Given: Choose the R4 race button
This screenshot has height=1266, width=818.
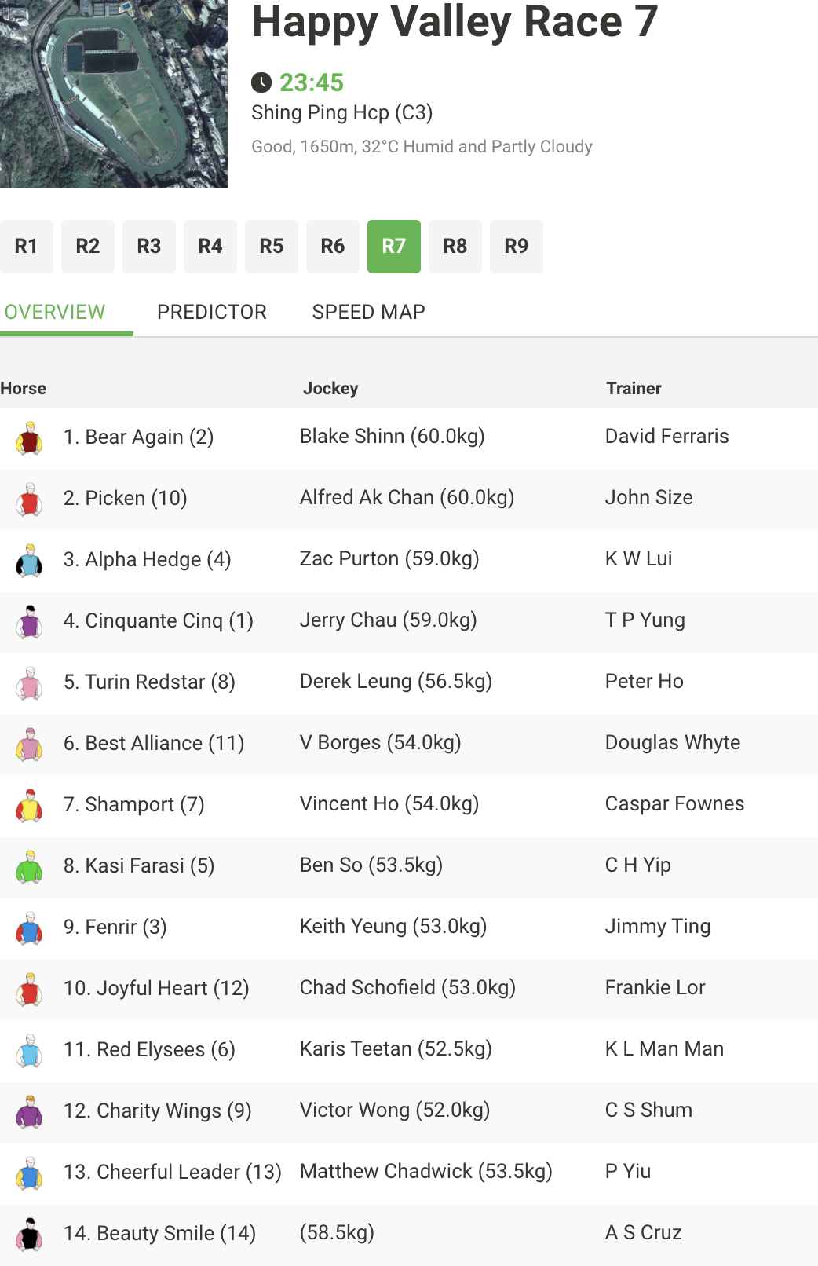Looking at the screenshot, I should click(210, 247).
